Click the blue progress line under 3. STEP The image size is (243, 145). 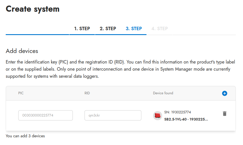tap(134, 34)
